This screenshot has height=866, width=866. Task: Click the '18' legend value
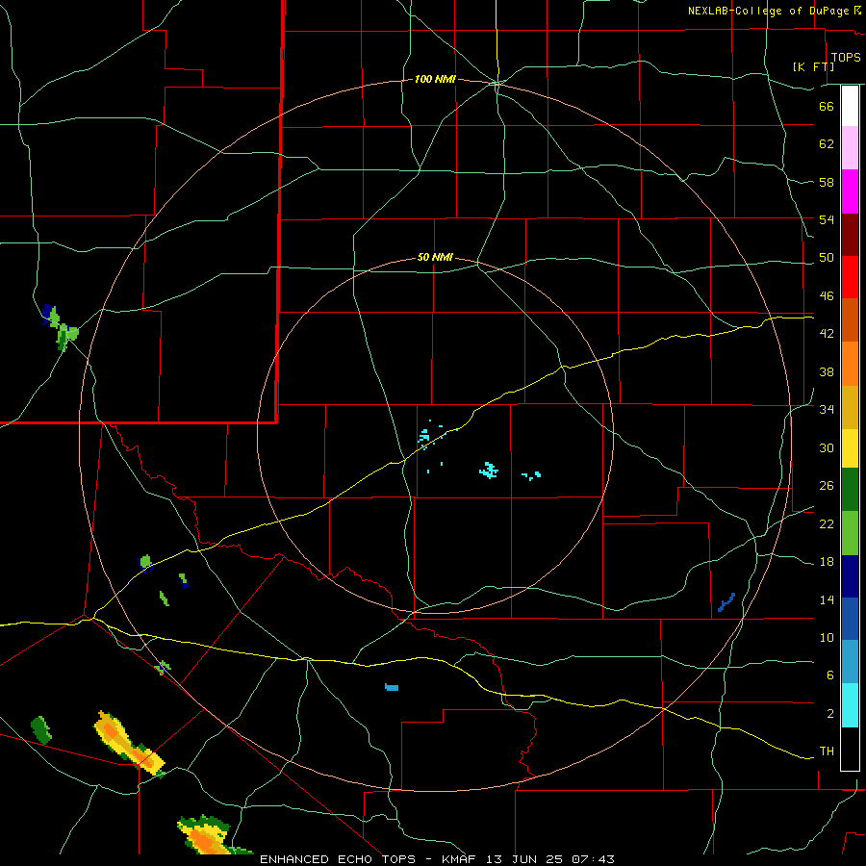pos(827,562)
